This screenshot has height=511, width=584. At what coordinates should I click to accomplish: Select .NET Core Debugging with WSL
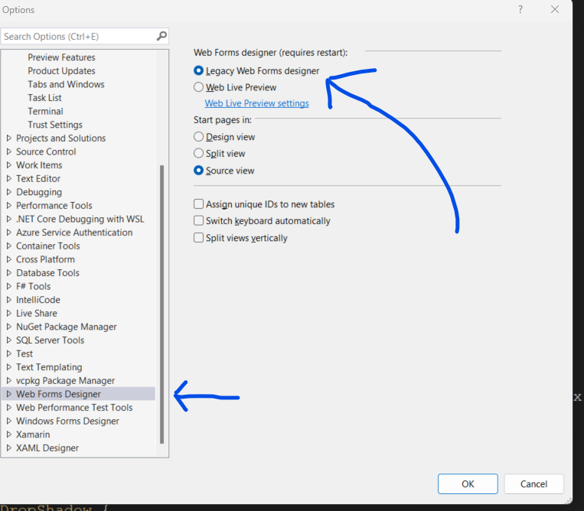pyautogui.click(x=80, y=219)
